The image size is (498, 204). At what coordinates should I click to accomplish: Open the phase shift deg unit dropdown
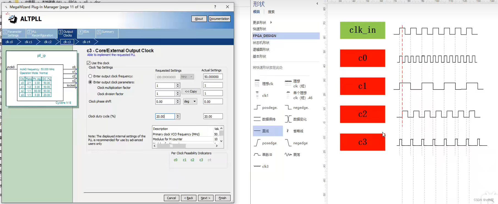click(190, 102)
